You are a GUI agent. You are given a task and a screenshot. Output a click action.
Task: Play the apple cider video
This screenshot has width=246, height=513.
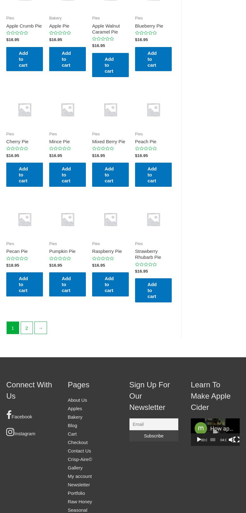point(199,440)
